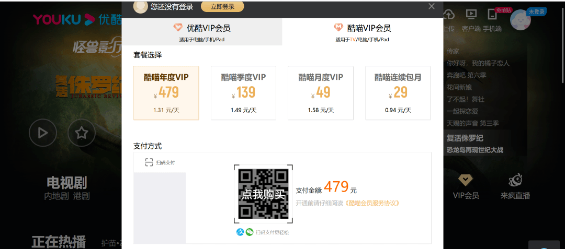Click the 未登录 profile avatar
The width and height of the screenshot is (565, 249).
[521, 21]
